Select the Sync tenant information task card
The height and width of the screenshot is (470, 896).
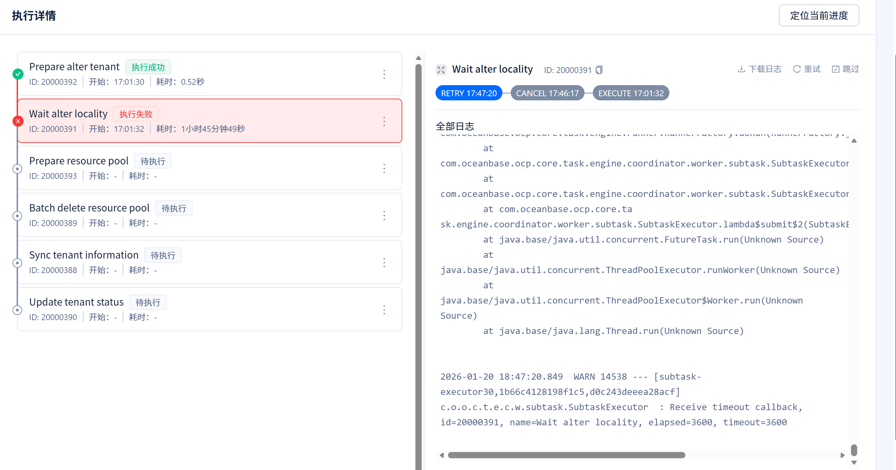point(209,262)
